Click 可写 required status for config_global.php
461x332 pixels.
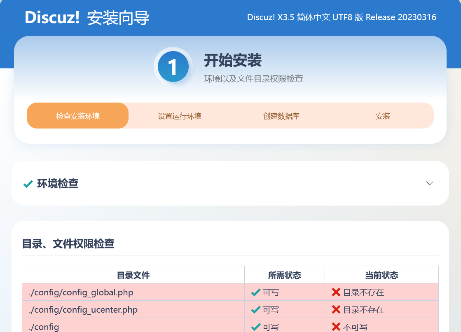pyautogui.click(x=271, y=292)
